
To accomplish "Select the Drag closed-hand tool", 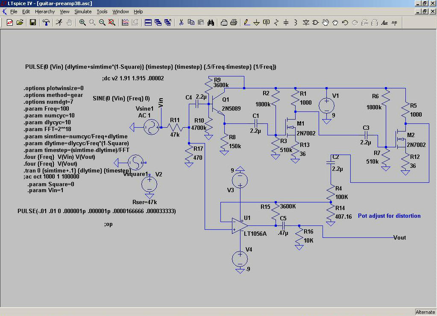I will click(x=335, y=23).
